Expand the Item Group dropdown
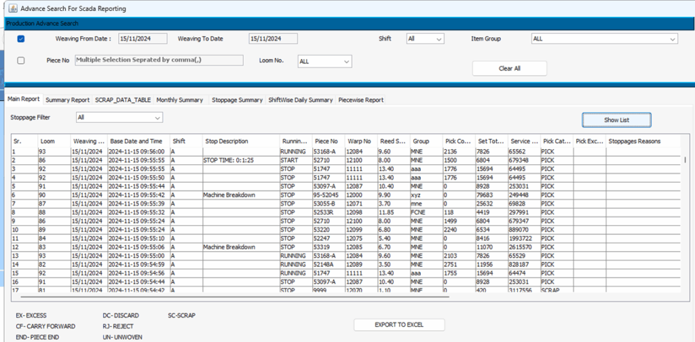The image size is (695, 342). [604, 39]
